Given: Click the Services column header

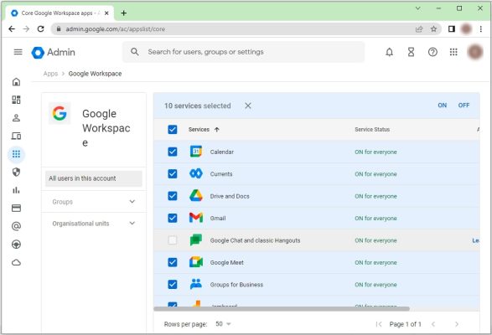Looking at the screenshot, I should pos(199,130).
